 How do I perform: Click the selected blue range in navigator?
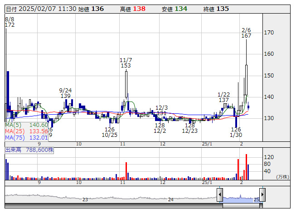(x=241, y=199)
